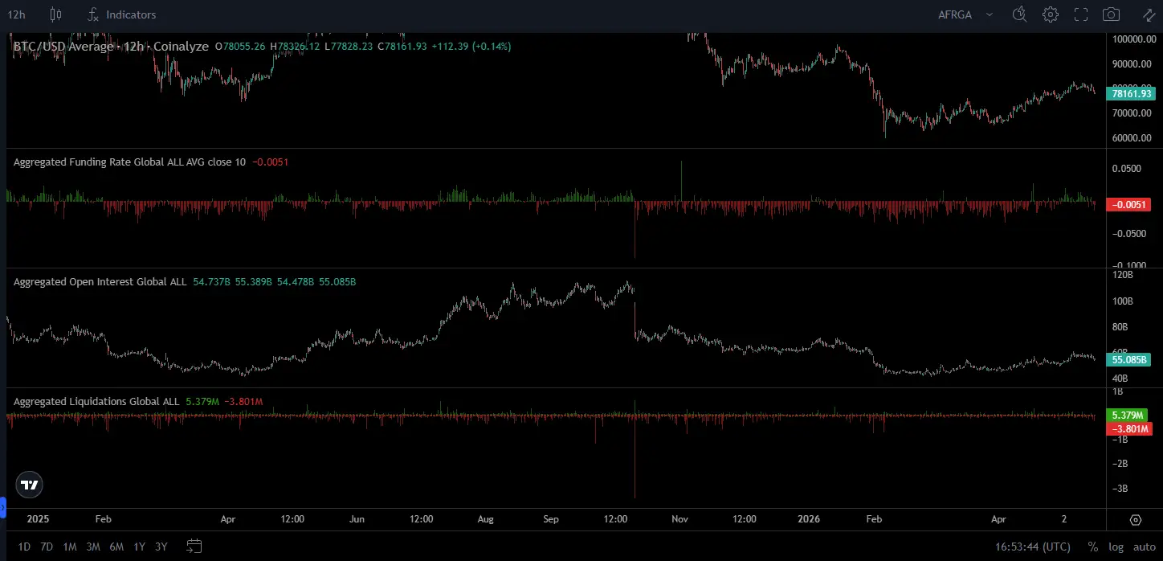Toggle the percent (%) scale
This screenshot has height=561, width=1163.
[x=1092, y=547]
